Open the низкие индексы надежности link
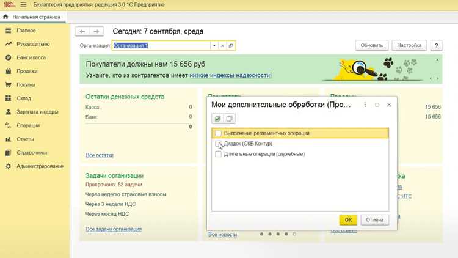 [230, 75]
